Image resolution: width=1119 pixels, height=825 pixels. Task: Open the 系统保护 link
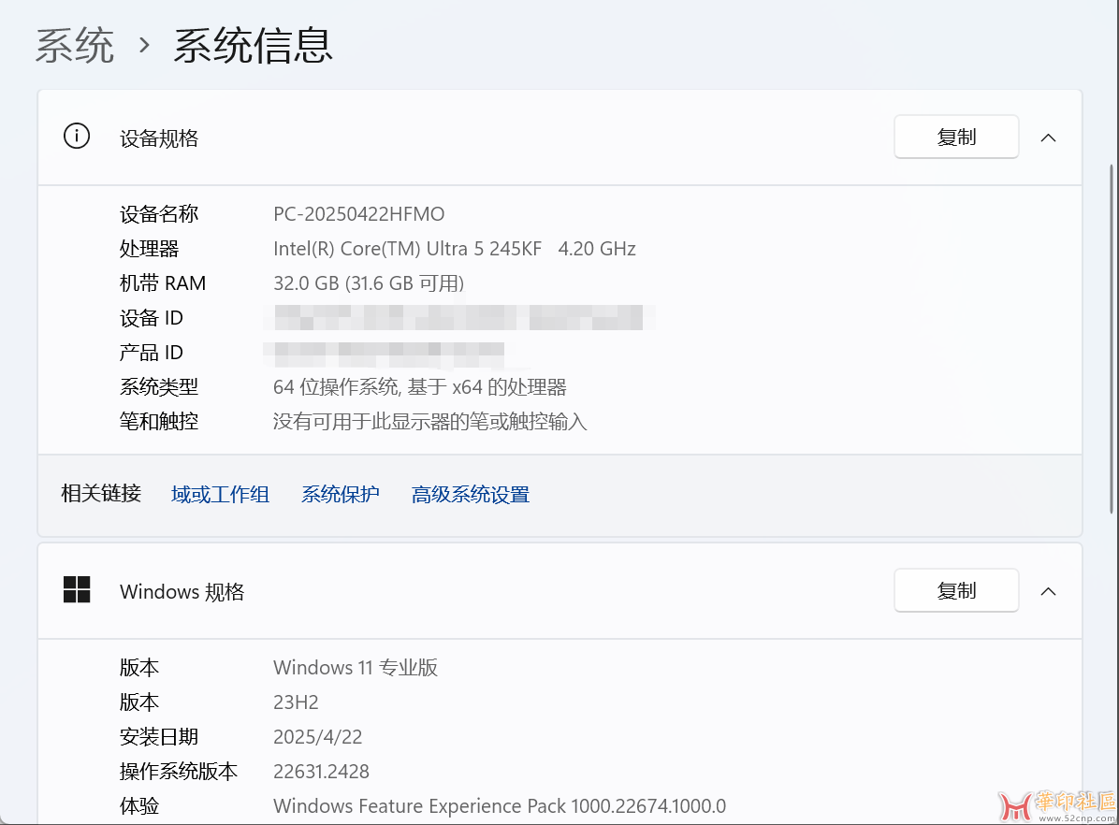click(x=341, y=494)
